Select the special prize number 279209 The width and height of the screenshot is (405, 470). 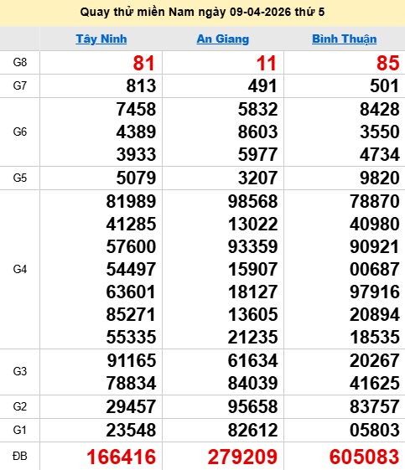click(242, 457)
